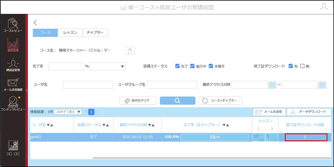Sort by ユーザ名 column arrows

[x=50, y=125]
